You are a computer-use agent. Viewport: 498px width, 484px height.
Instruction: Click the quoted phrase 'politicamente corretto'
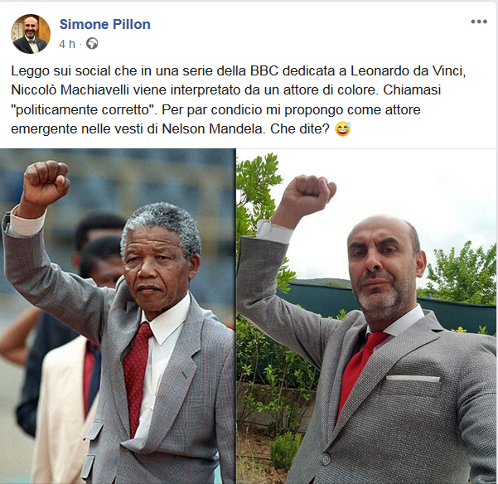(85, 110)
